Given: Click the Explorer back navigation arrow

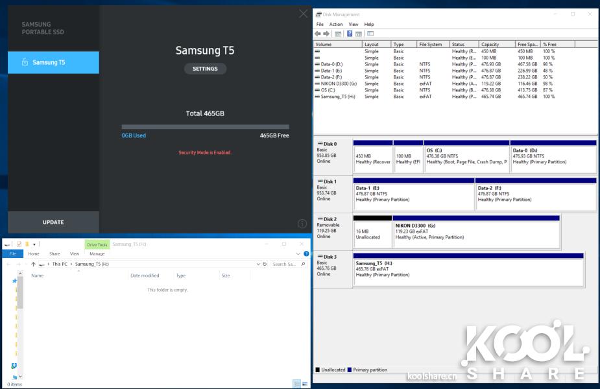Looking at the screenshot, I should [x=9, y=264].
